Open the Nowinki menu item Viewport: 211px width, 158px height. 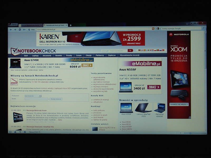coord(59,56)
